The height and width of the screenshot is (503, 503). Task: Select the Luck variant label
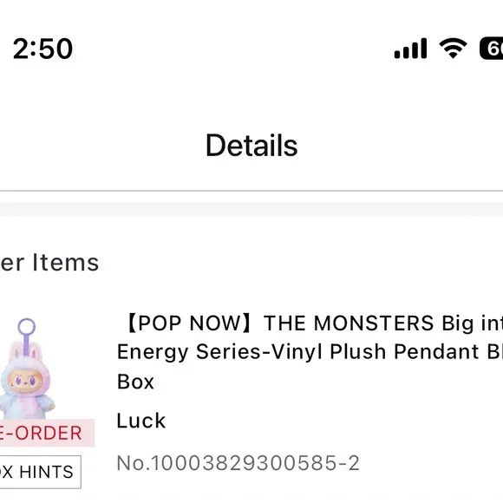[x=141, y=421]
